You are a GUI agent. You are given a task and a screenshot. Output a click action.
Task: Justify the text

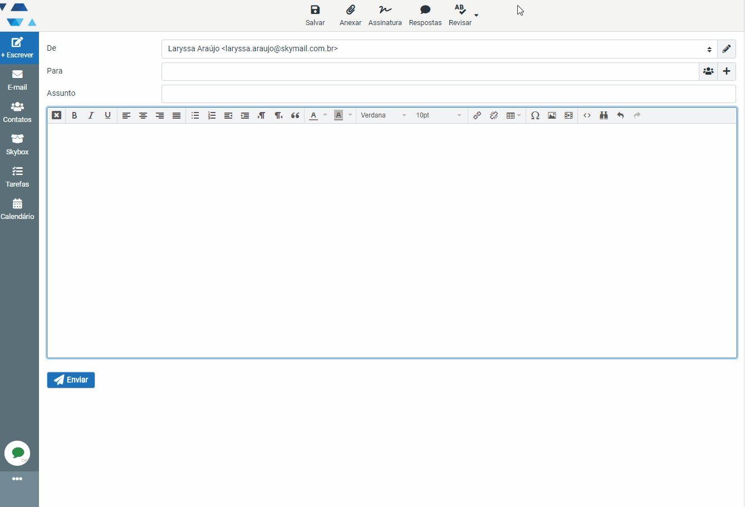tap(177, 115)
